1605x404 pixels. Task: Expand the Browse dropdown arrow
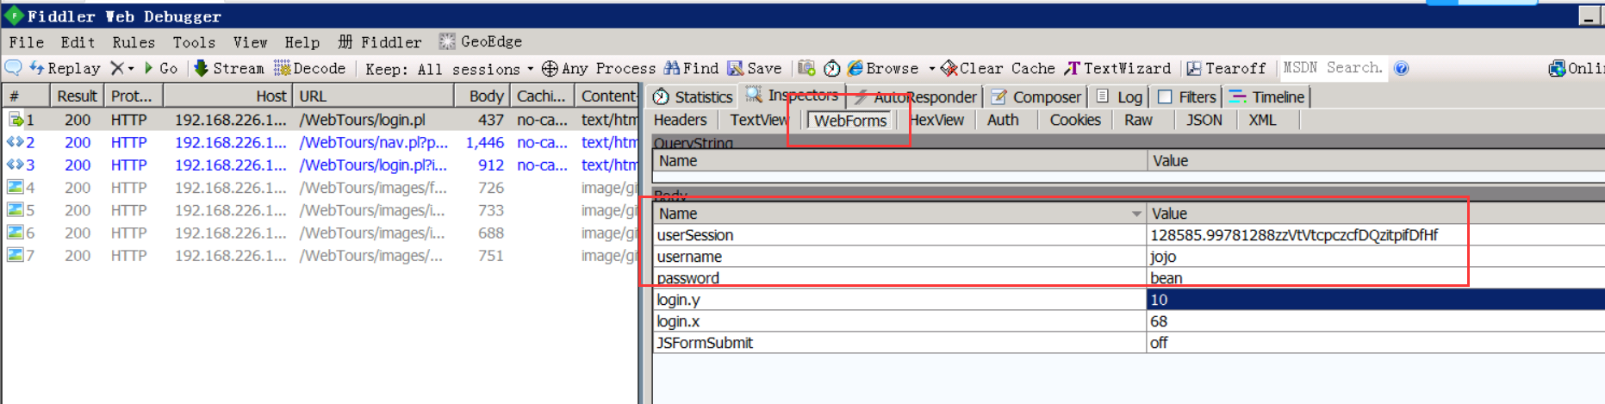tap(931, 68)
